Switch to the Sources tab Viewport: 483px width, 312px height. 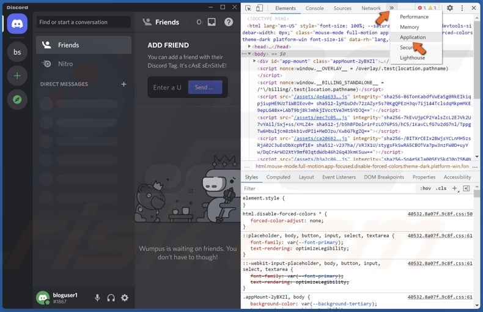point(342,9)
